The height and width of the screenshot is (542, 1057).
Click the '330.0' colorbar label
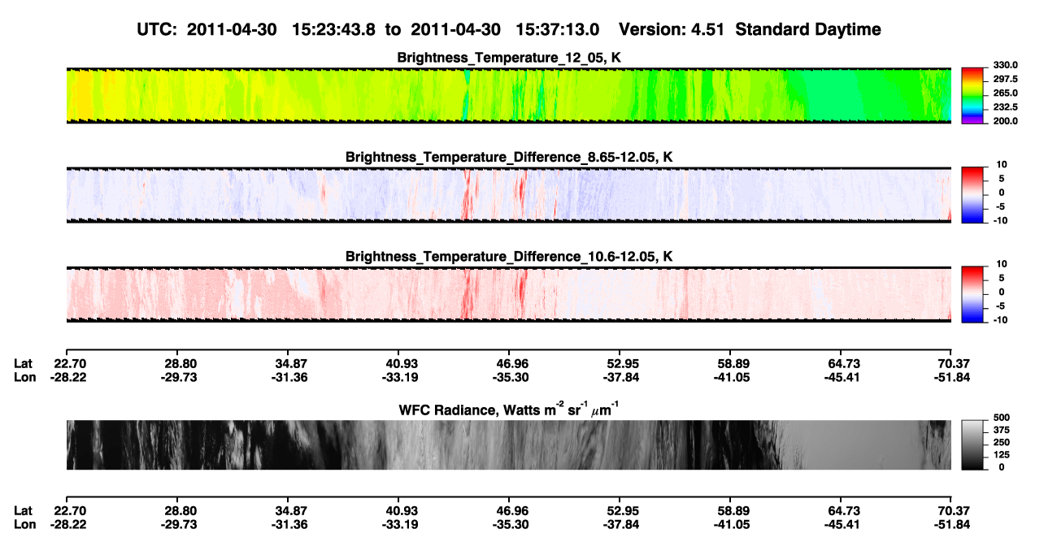1005,65
